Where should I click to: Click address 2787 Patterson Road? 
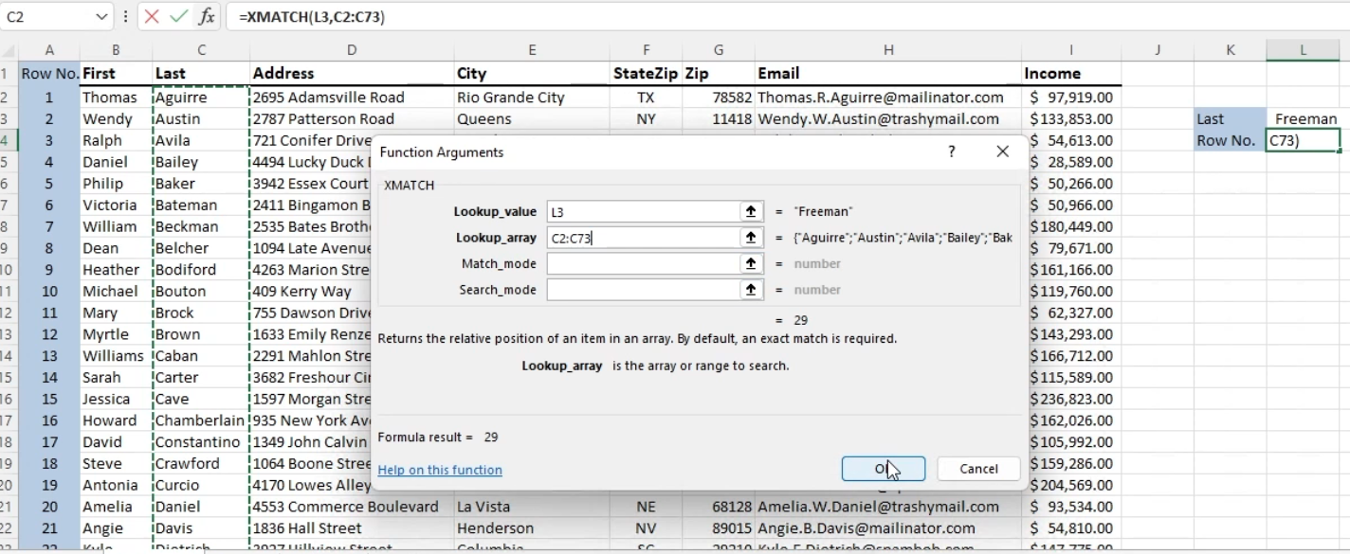(x=352, y=119)
